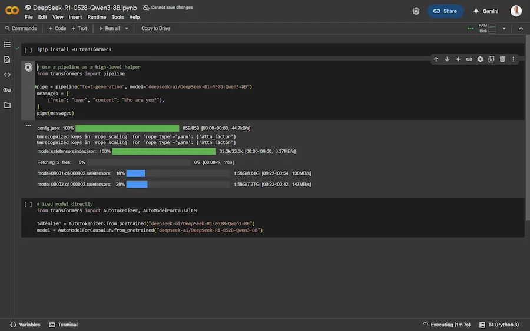
Task: Collapse the header with the chevron up
Action: pyautogui.click(x=521, y=28)
